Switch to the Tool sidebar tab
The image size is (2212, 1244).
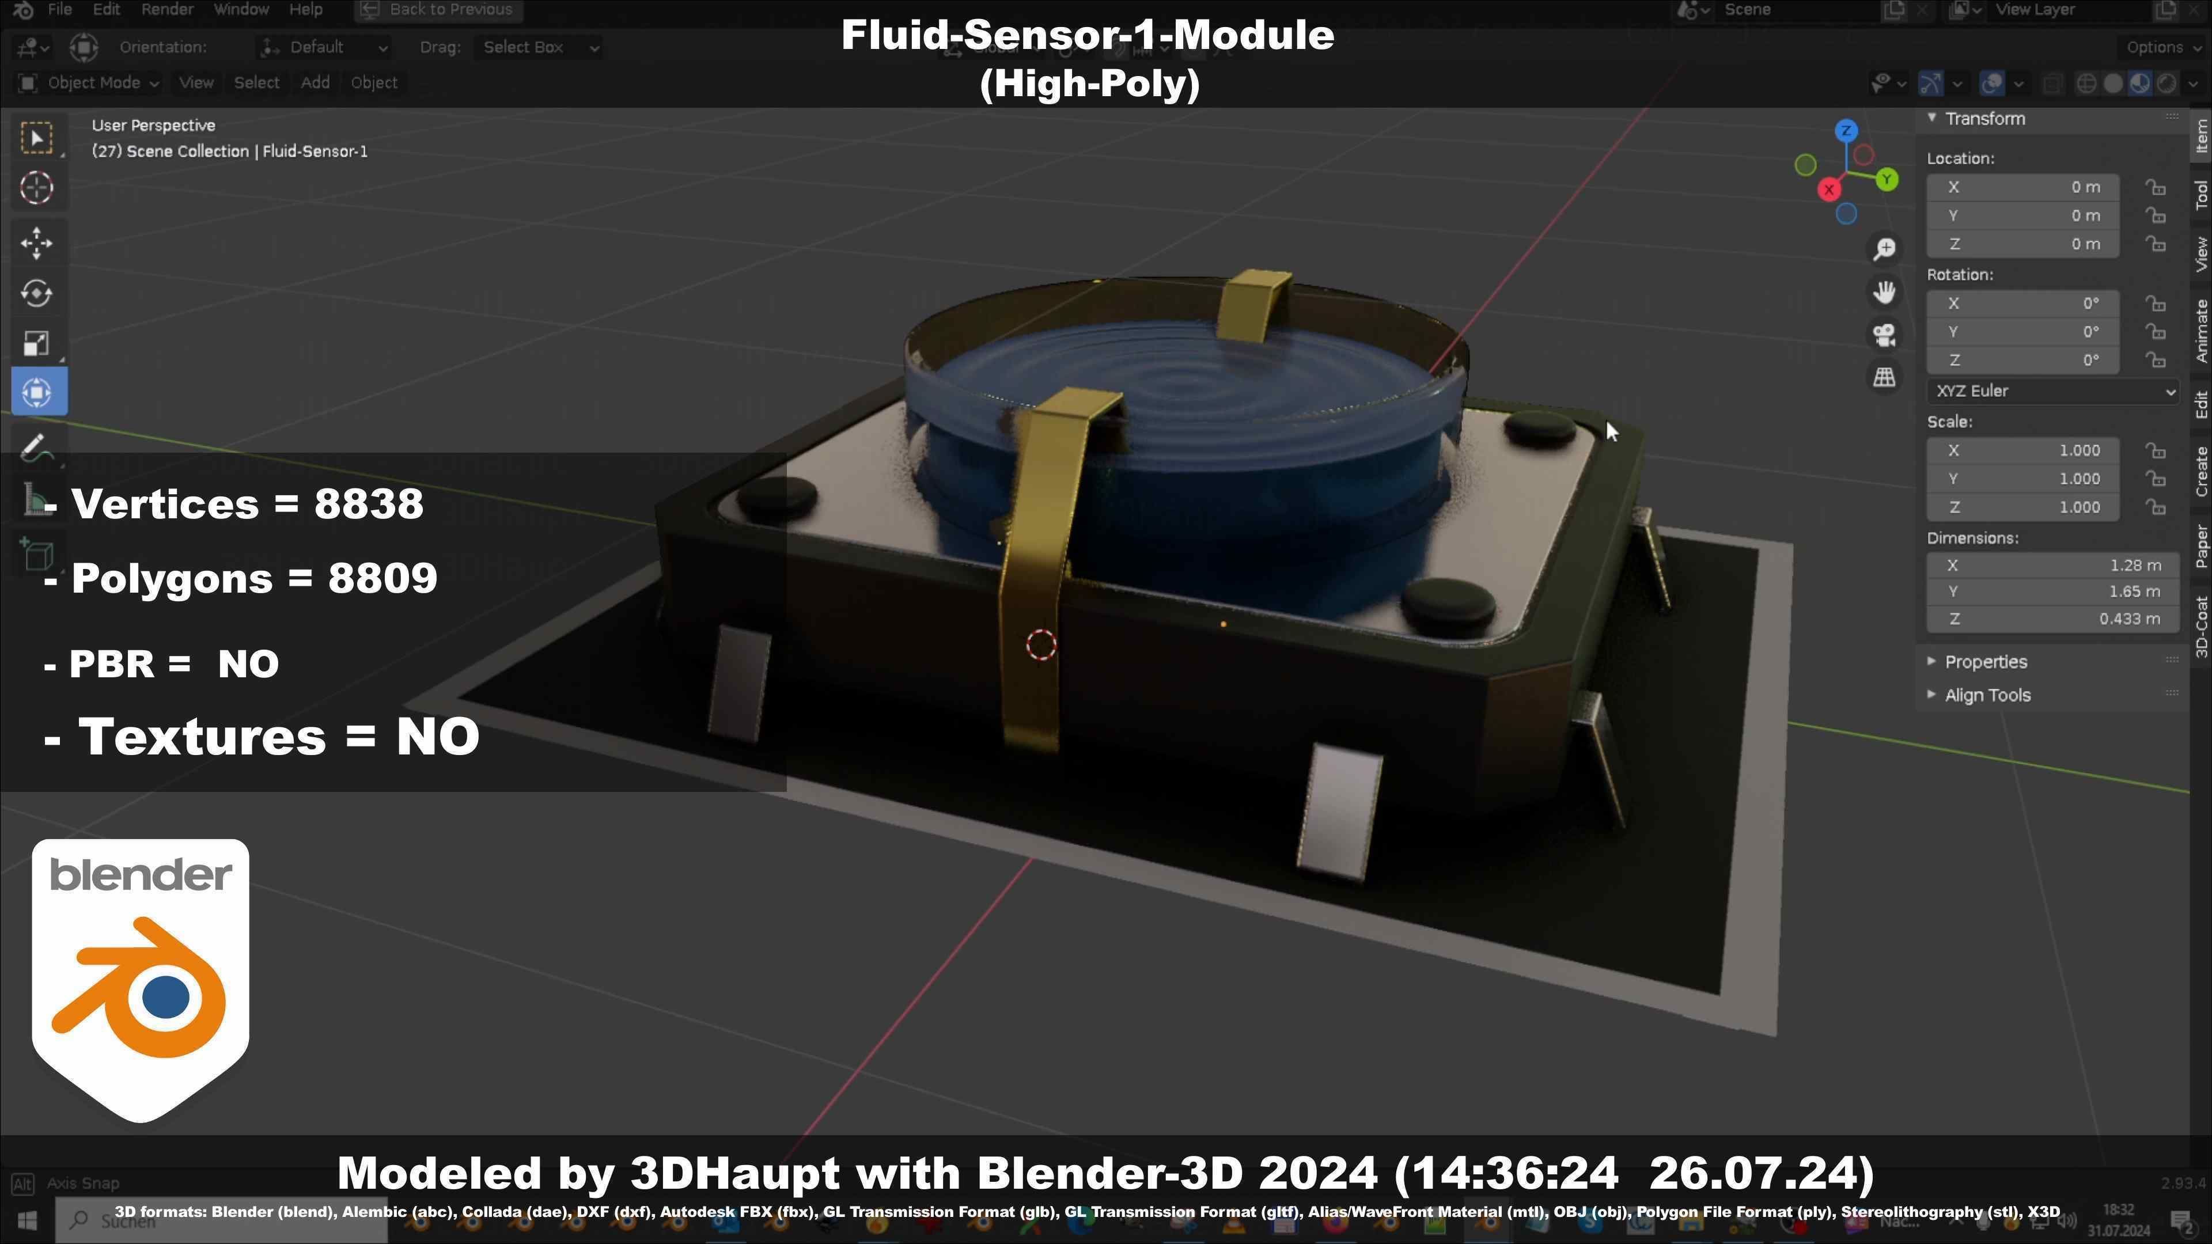2201,195
